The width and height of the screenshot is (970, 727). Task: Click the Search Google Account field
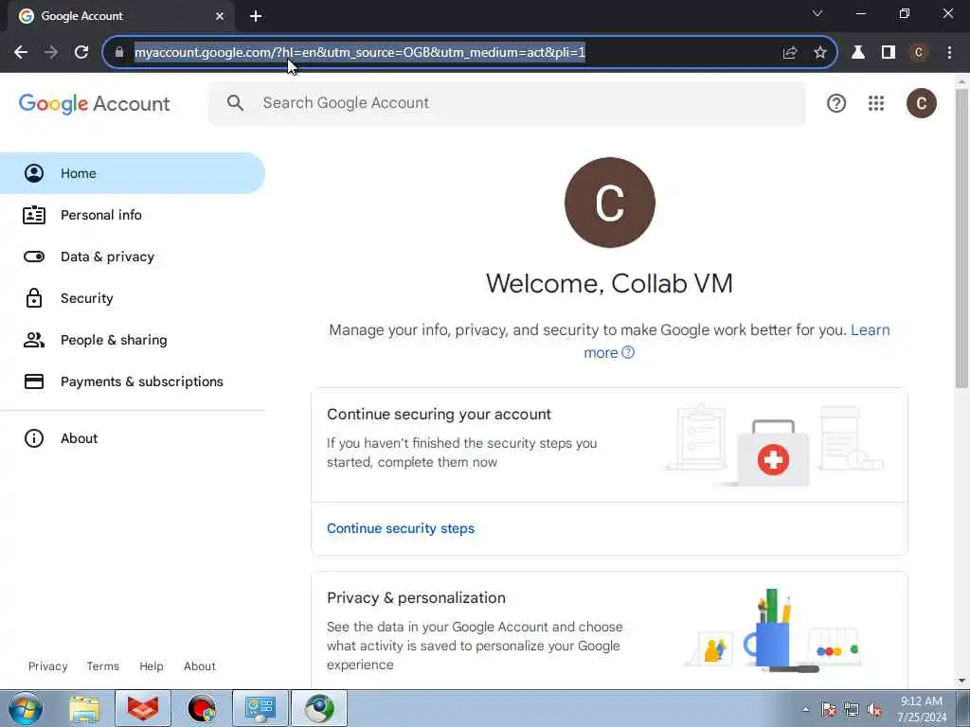[508, 103]
